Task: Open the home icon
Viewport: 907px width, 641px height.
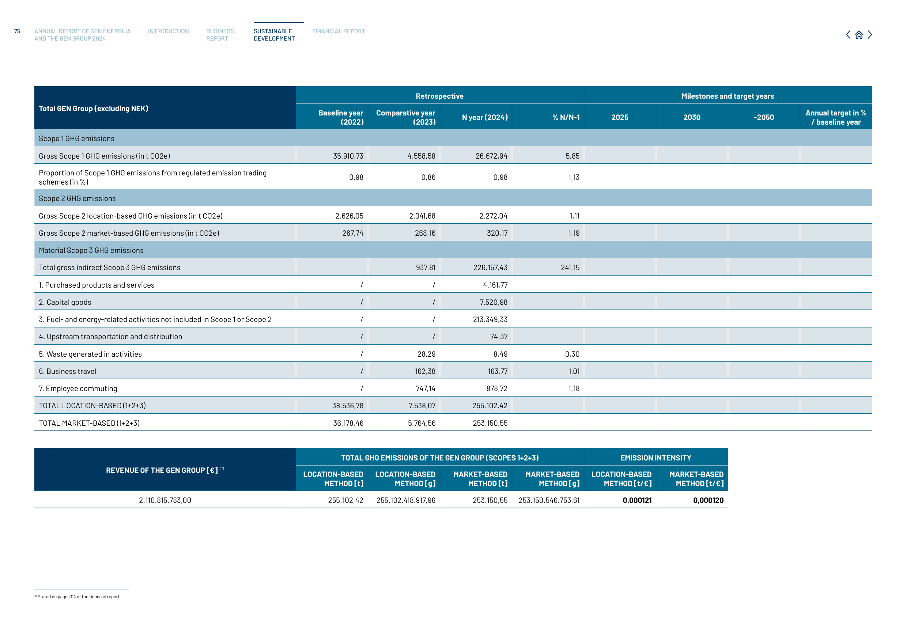Action: (859, 35)
